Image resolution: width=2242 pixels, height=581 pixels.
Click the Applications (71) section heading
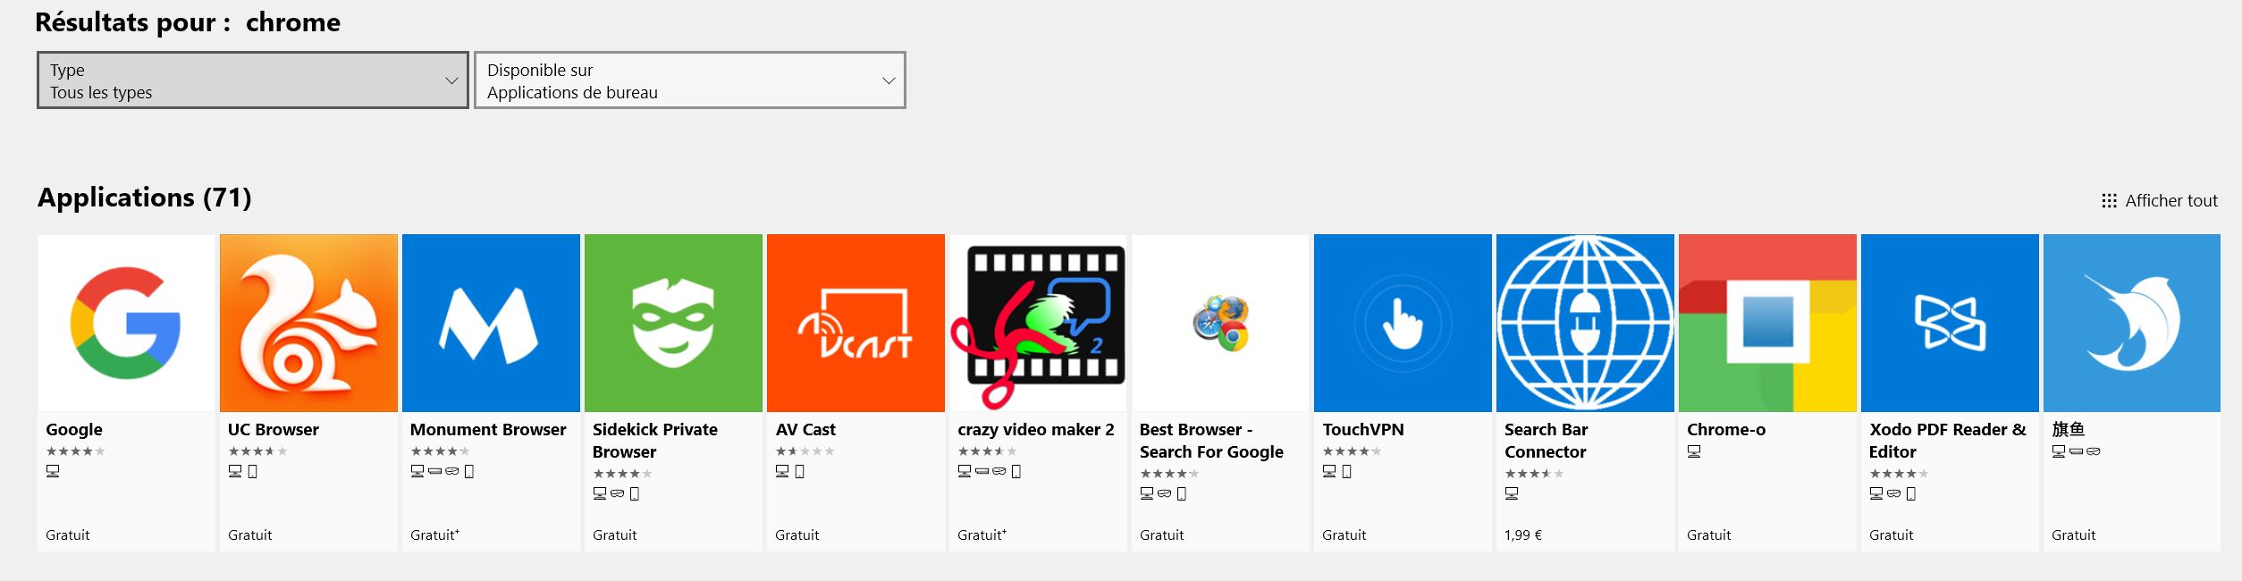tap(145, 198)
